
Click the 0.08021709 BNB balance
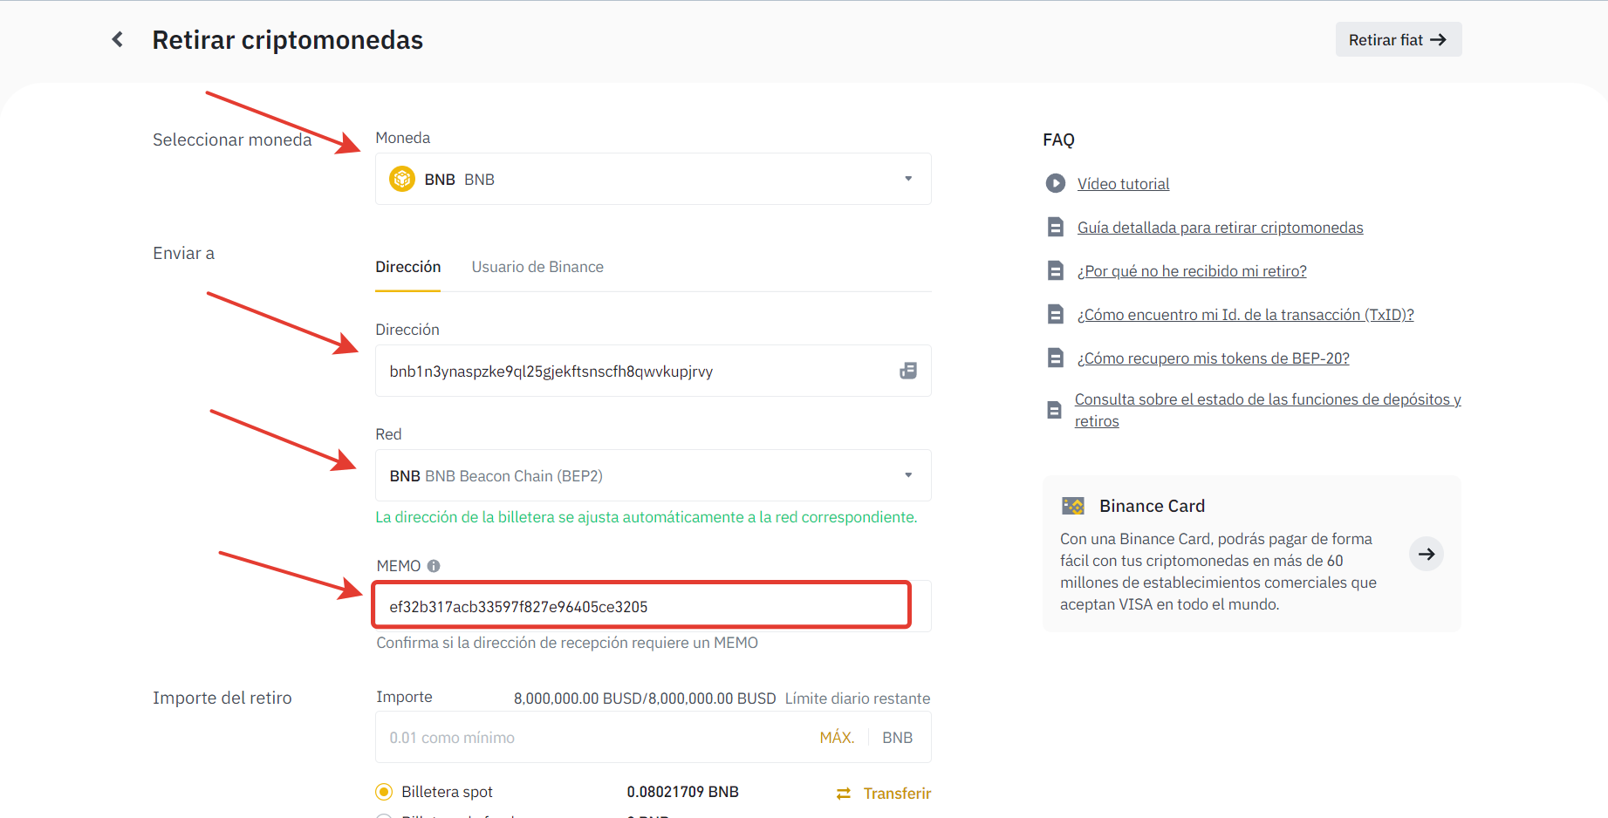pyautogui.click(x=682, y=792)
